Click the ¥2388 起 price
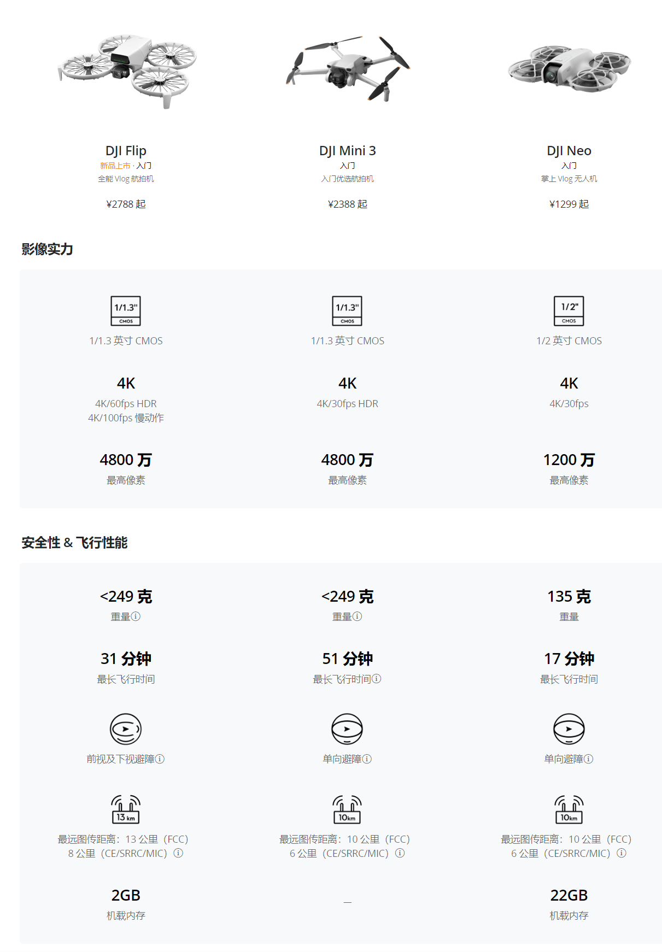This screenshot has height=952, width=662. pos(348,204)
